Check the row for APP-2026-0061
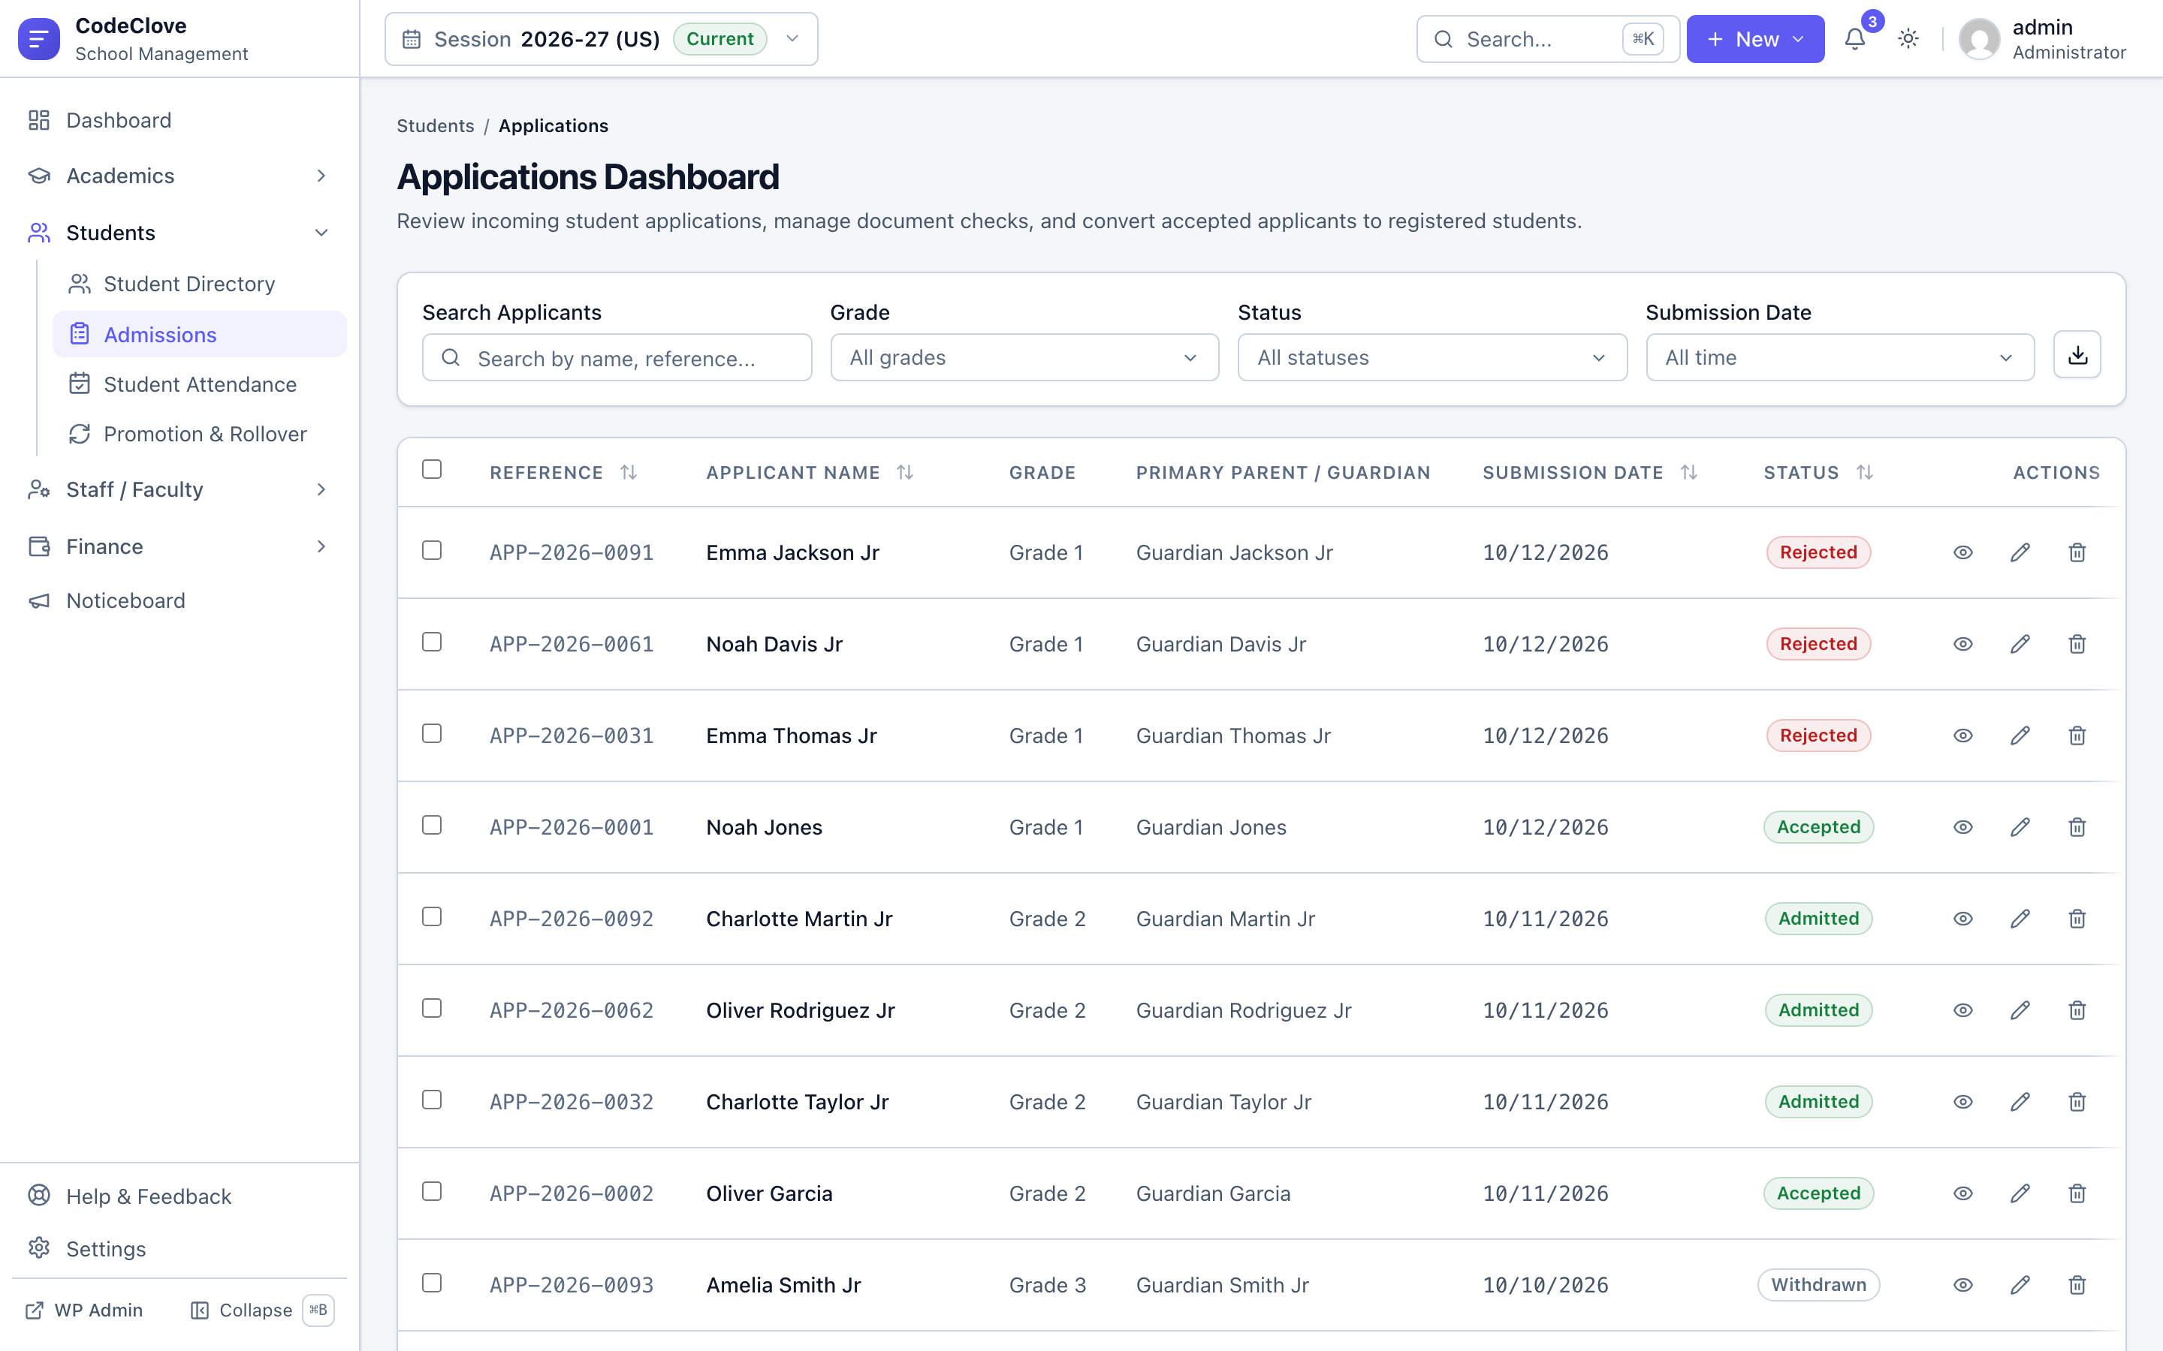 tap(432, 642)
